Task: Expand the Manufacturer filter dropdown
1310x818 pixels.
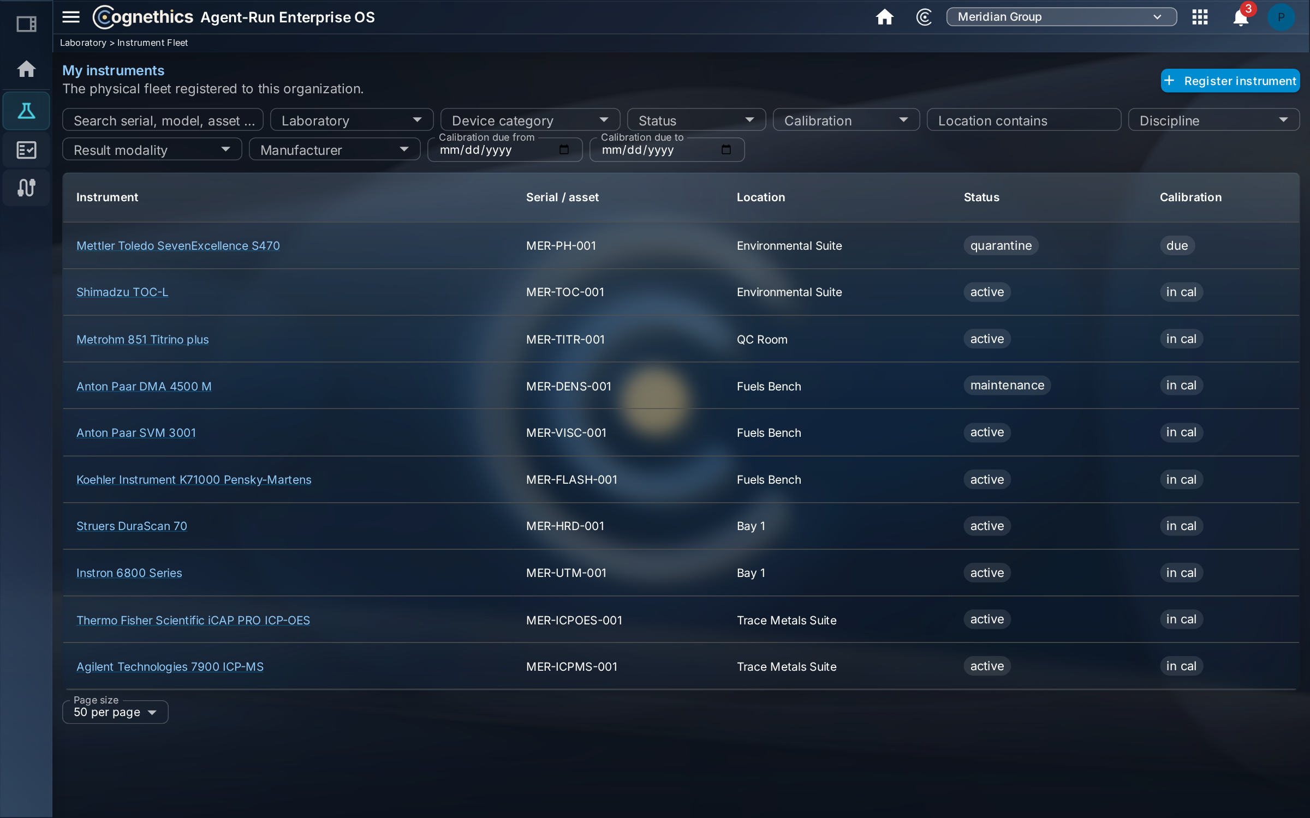Action: pyautogui.click(x=335, y=149)
